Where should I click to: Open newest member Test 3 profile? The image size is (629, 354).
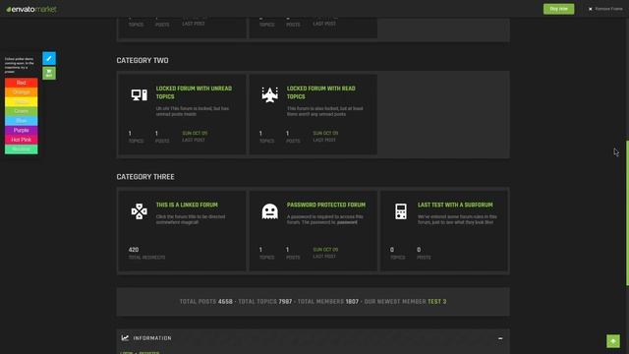436,302
